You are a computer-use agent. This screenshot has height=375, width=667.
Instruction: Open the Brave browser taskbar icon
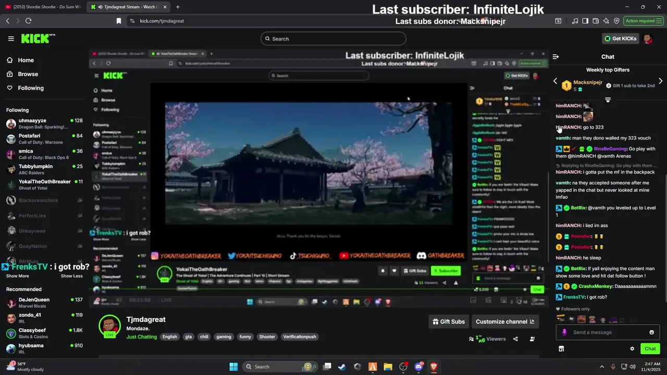click(434, 367)
